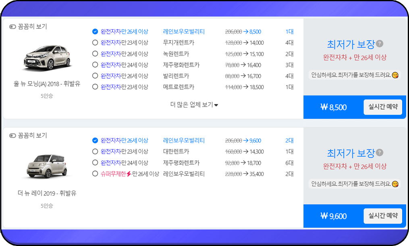Screen dimensions: 409x246
Task: Toggle the 꼼꼼히 보기 eye icon for 올 뉴 모닝
Action: [12, 26]
